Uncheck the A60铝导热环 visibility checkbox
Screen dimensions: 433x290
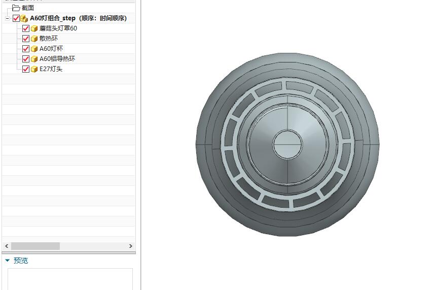26,59
